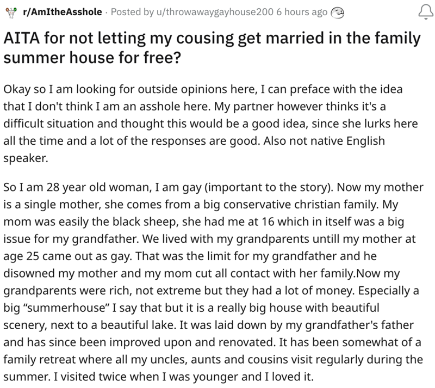
Task: Click the r/AmItheAsshole subreddit avatar icon
Action: coord(9,12)
